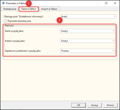120x110 pixels.
Task: Minimize the dialog window
Action: (98, 3)
